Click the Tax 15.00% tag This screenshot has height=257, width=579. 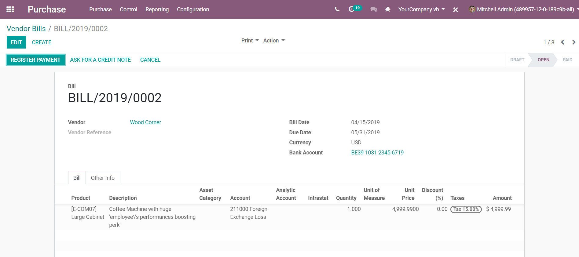coord(466,209)
